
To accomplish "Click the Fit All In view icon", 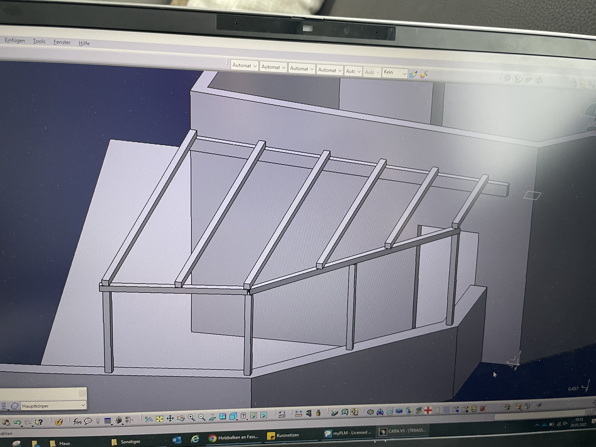I will tap(160, 419).
